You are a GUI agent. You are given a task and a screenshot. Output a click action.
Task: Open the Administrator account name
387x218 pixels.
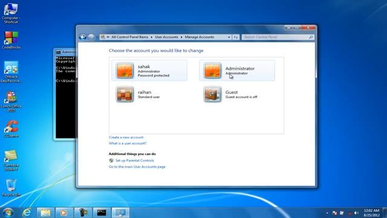[239, 68]
